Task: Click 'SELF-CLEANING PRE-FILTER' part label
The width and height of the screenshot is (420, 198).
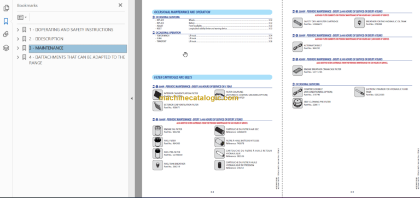Action: tap(317, 102)
